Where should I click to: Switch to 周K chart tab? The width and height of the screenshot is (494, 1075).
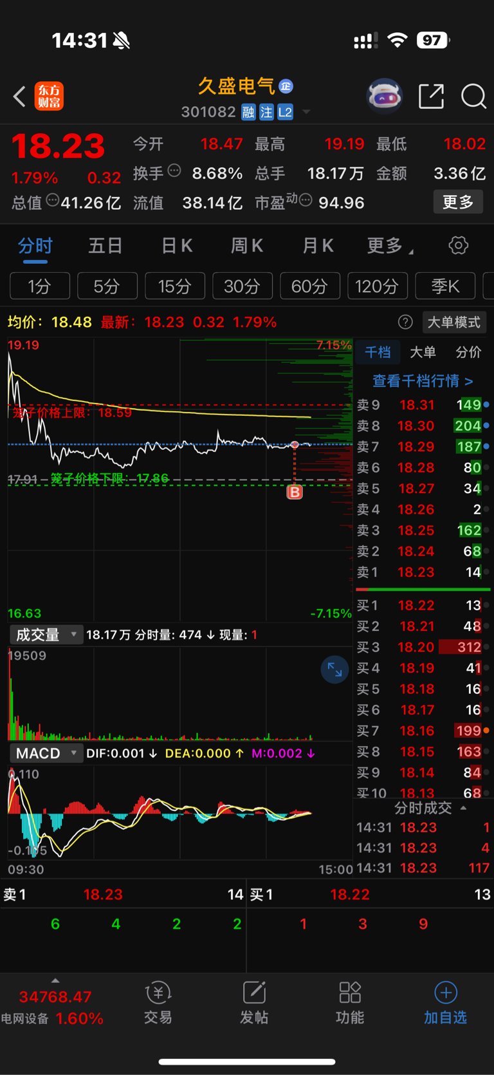click(247, 245)
